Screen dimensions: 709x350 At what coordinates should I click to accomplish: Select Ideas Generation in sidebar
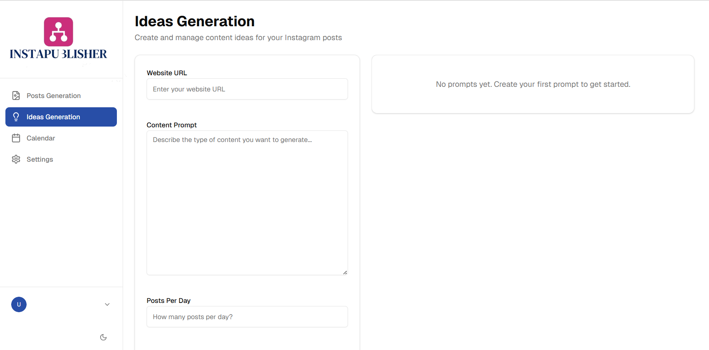(53, 117)
